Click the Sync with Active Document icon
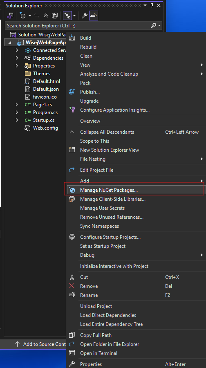The height and width of the screenshot is (368, 206). coord(37,16)
